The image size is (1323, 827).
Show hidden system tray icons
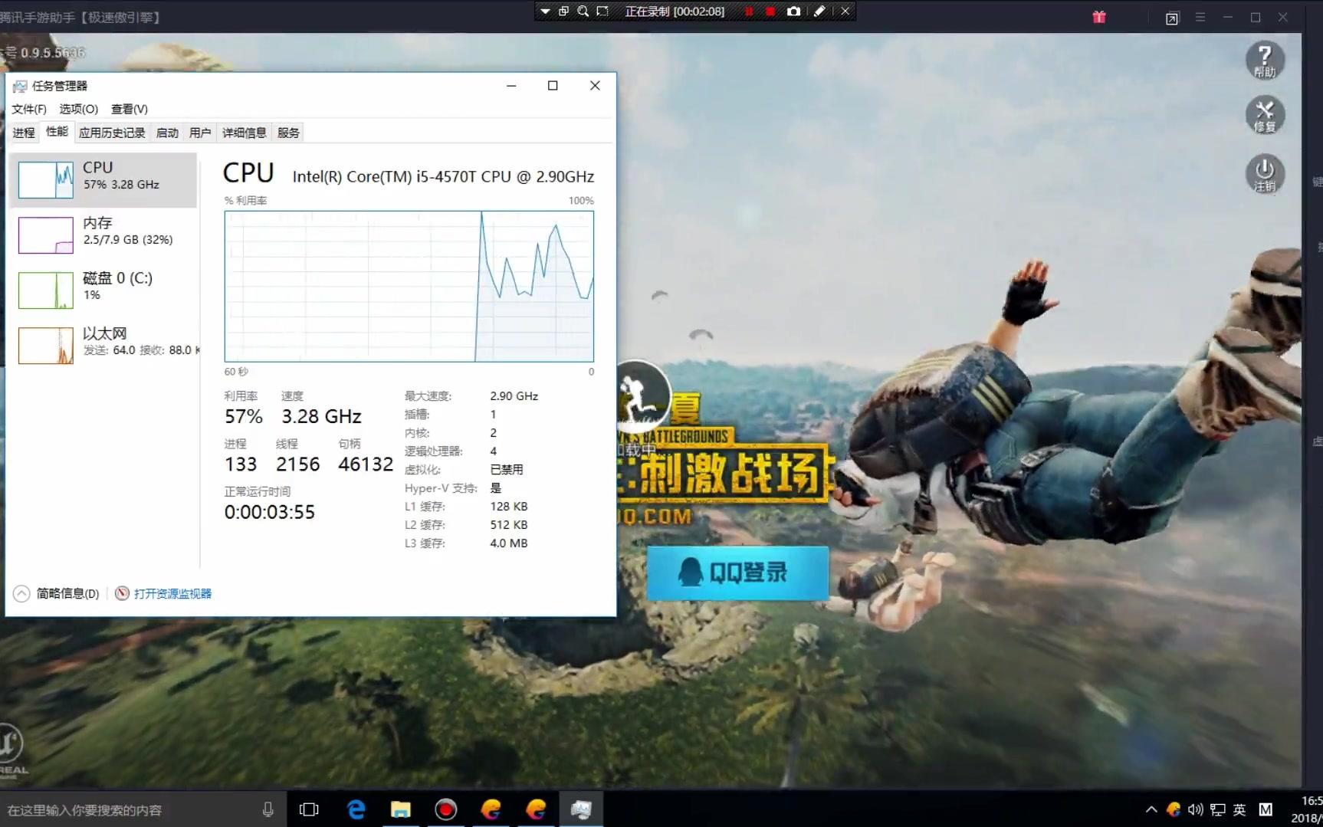[x=1151, y=809]
